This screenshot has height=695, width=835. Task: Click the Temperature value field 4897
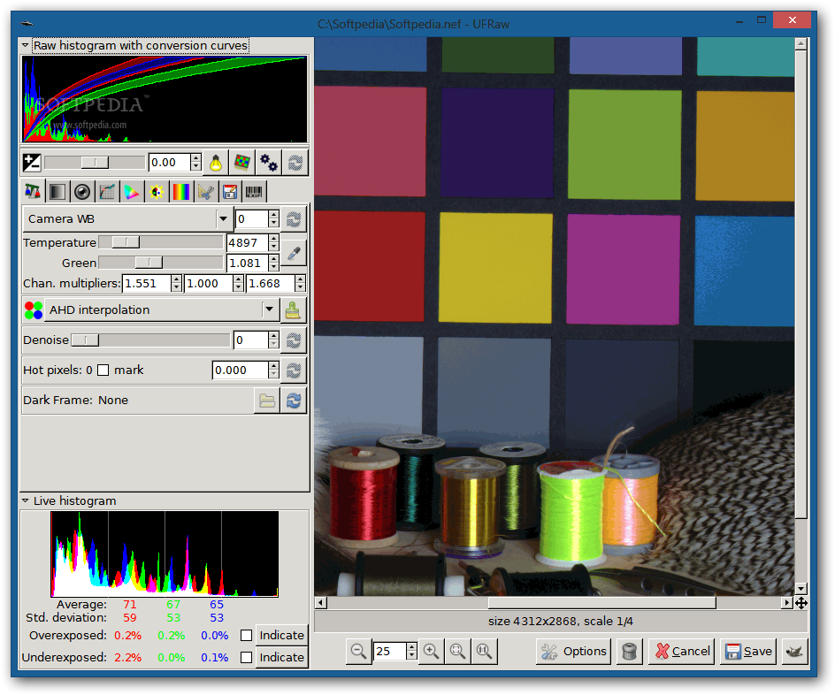coord(248,242)
